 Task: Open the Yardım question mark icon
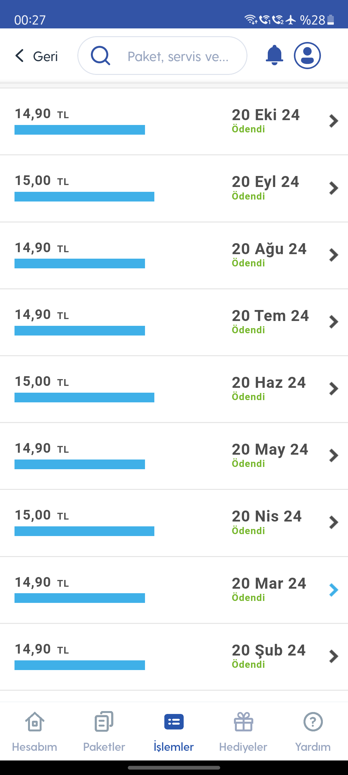(x=313, y=721)
